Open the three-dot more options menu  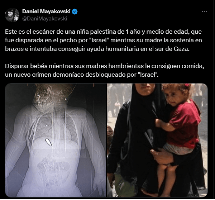tap(204, 12)
